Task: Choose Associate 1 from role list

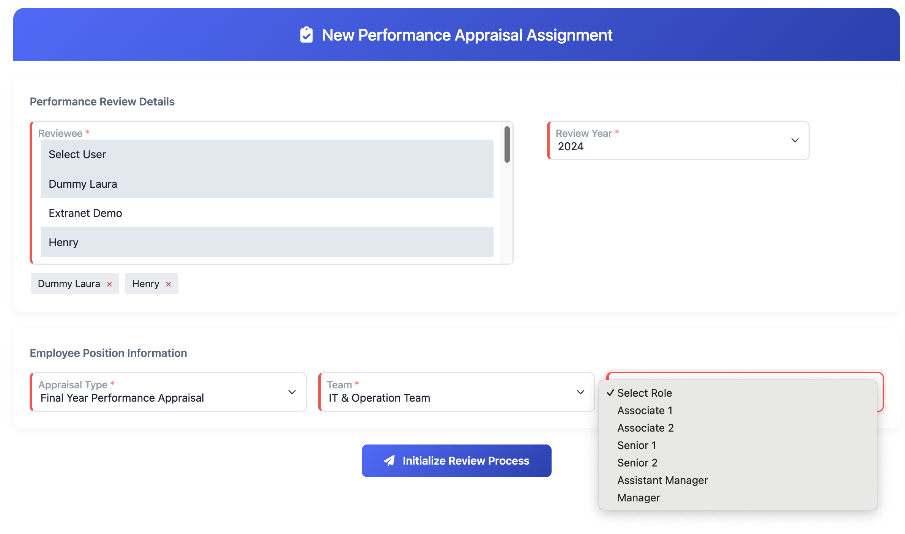Action: click(x=645, y=410)
